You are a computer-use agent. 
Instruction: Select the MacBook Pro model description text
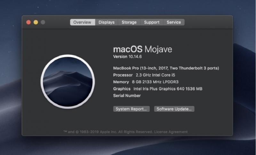tap(166, 68)
